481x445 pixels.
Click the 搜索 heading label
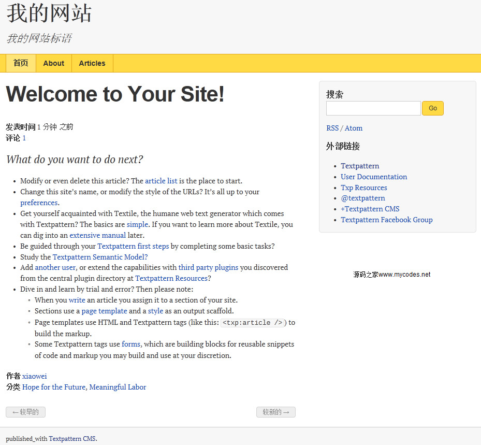point(334,94)
